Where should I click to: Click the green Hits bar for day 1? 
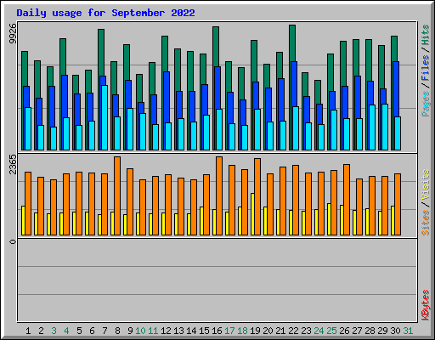pos(25,68)
